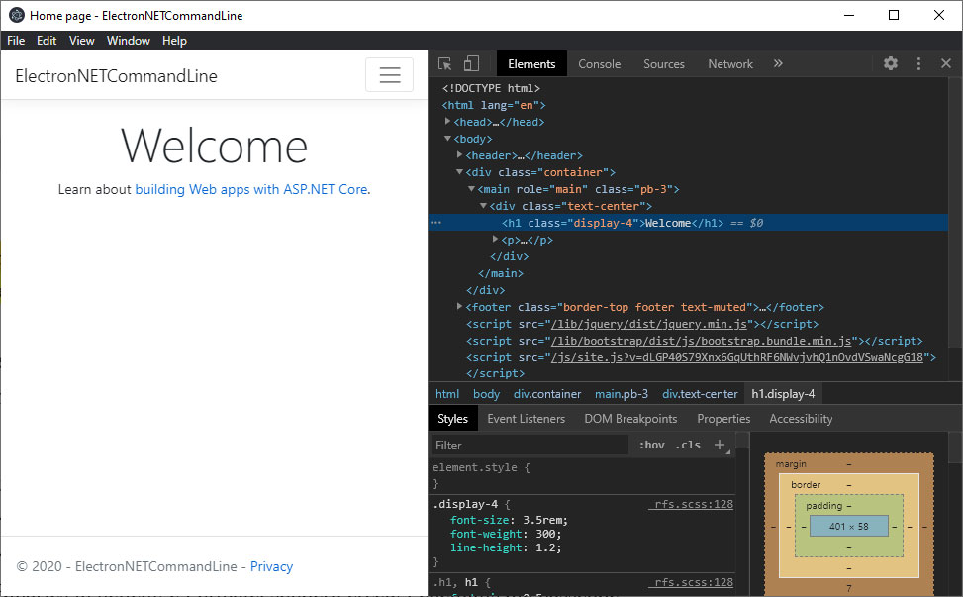Click the html breadcrumb
The height and width of the screenshot is (597, 963).
(447, 394)
